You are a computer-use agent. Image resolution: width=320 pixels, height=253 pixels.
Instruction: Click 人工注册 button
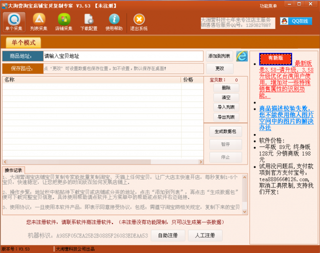tap(205, 235)
